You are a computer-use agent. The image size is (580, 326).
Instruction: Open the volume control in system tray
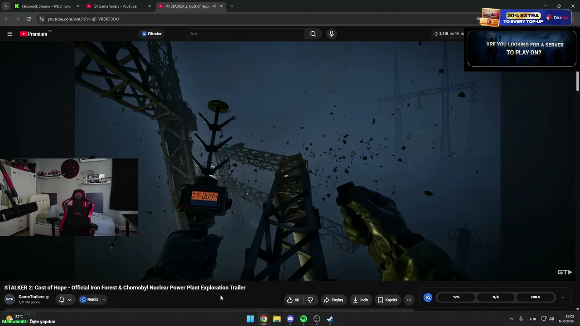(551, 319)
